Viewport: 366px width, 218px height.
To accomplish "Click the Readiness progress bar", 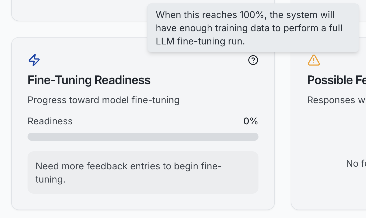I will pyautogui.click(x=143, y=137).
